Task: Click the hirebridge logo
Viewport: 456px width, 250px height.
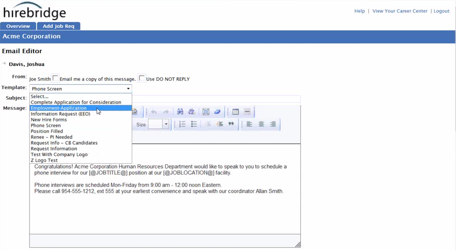Action: (x=34, y=11)
